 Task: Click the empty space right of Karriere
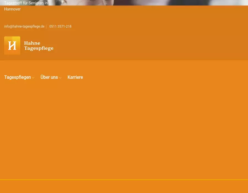pos(165,77)
